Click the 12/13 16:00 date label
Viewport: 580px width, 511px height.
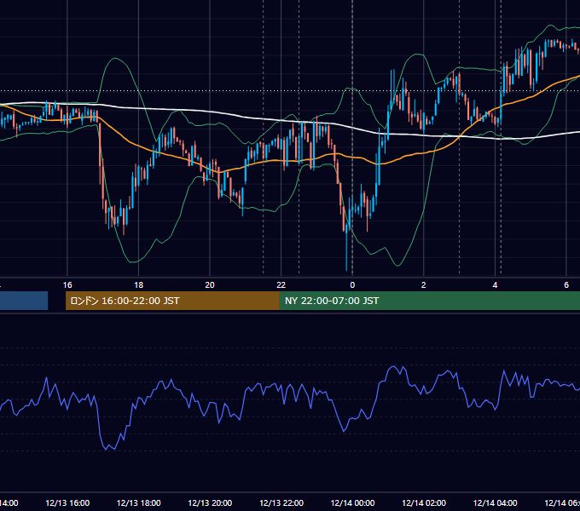67,502
